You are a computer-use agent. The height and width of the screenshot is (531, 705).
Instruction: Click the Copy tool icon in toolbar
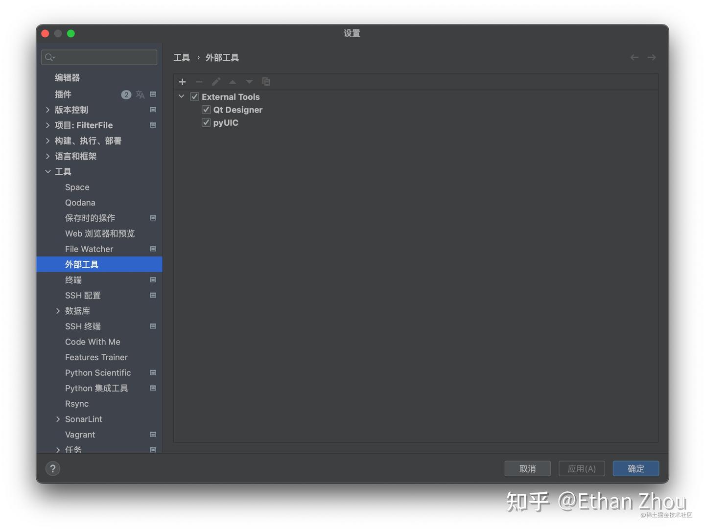266,82
